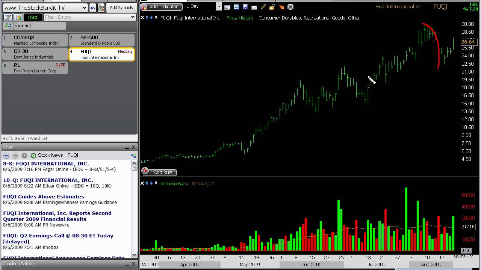
Task: Open the TheStockBandit.TV watchlist dropdown
Action: pos(84,7)
